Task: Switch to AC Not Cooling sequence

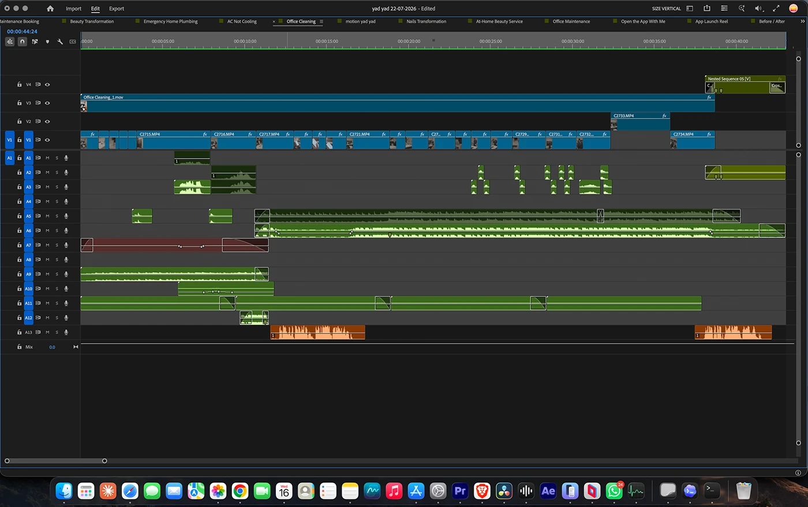Action: tap(242, 21)
